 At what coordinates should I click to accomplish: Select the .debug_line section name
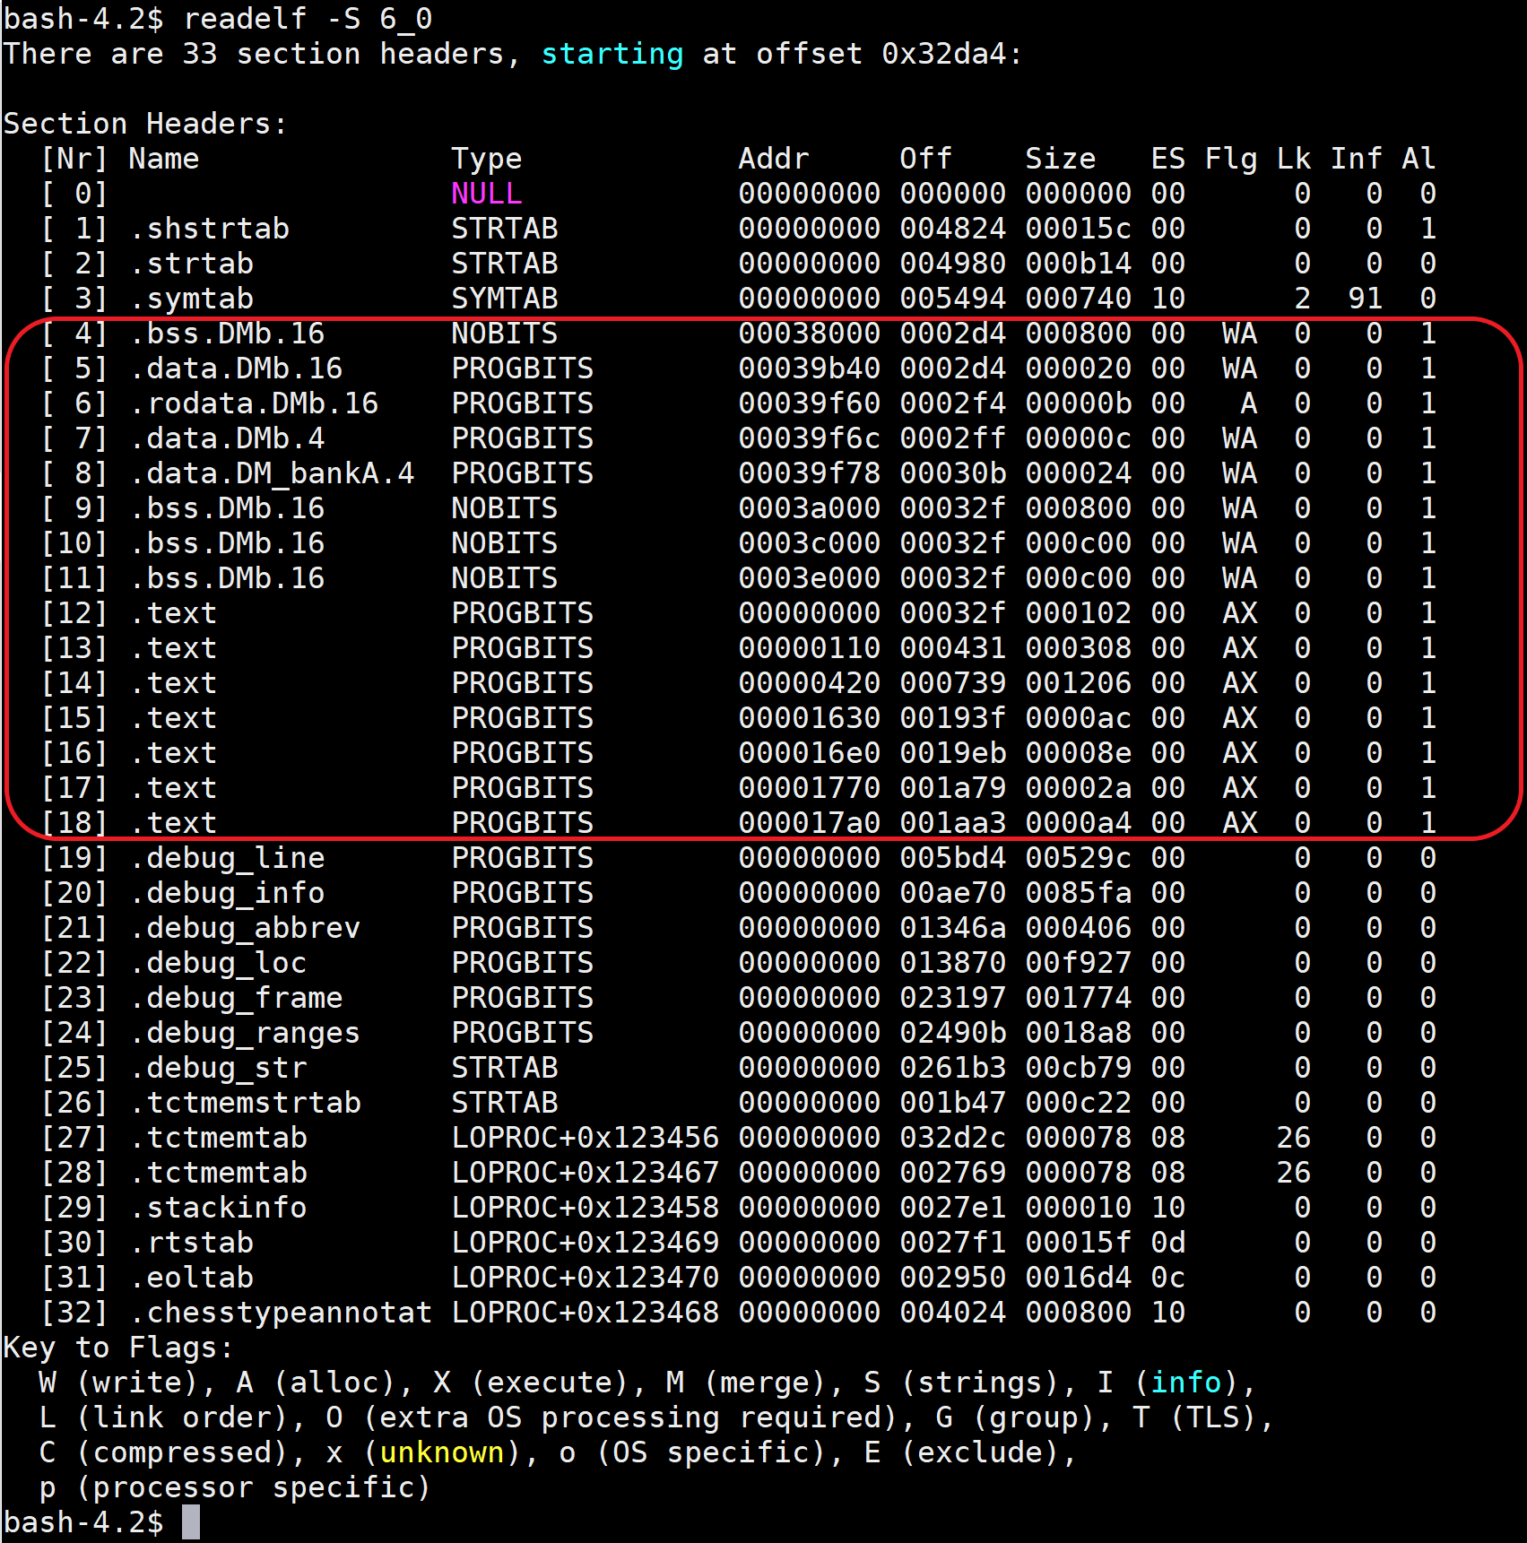tap(227, 858)
